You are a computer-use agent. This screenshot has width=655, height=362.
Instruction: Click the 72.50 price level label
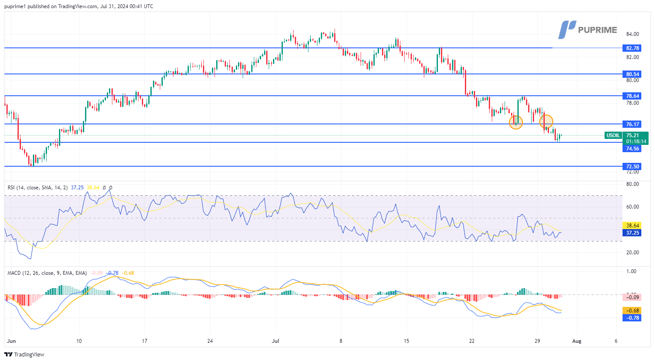coord(632,167)
